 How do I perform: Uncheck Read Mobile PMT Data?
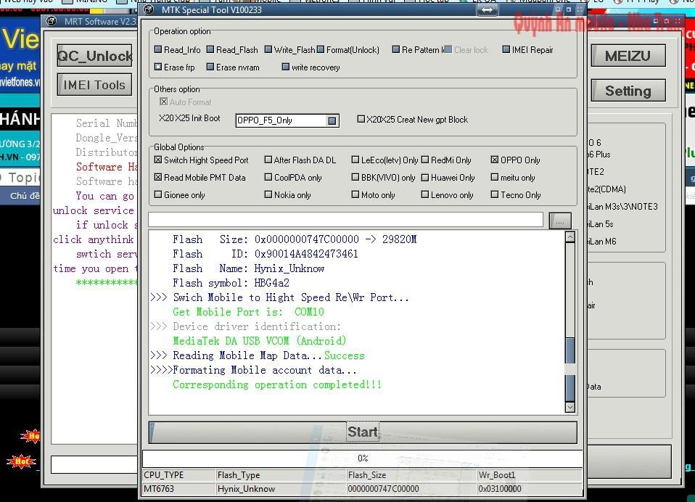tap(158, 177)
